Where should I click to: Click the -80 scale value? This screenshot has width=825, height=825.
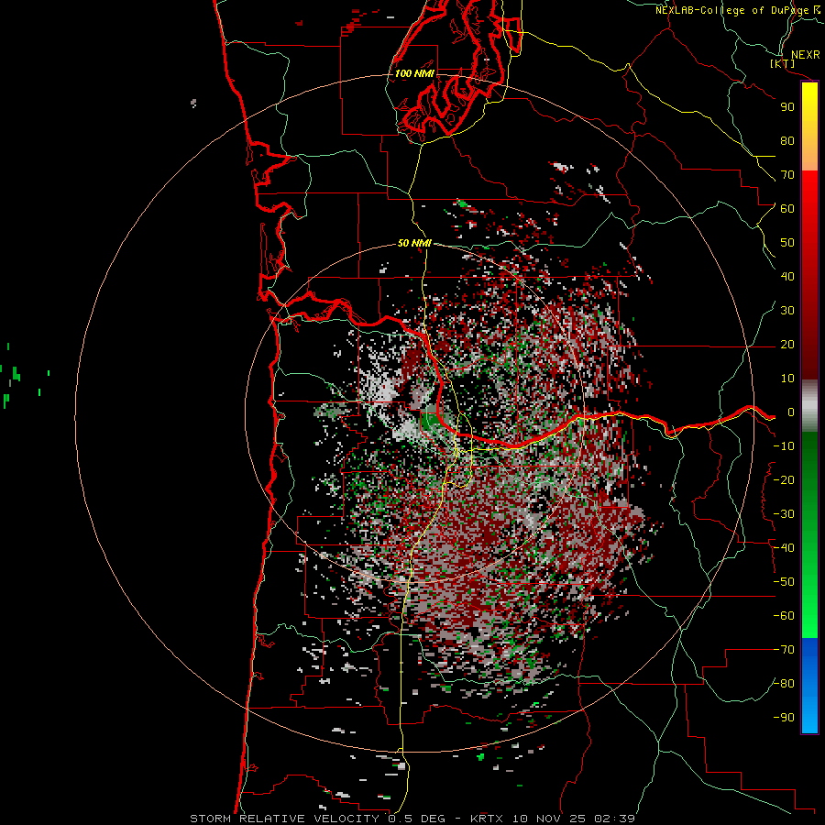[784, 684]
